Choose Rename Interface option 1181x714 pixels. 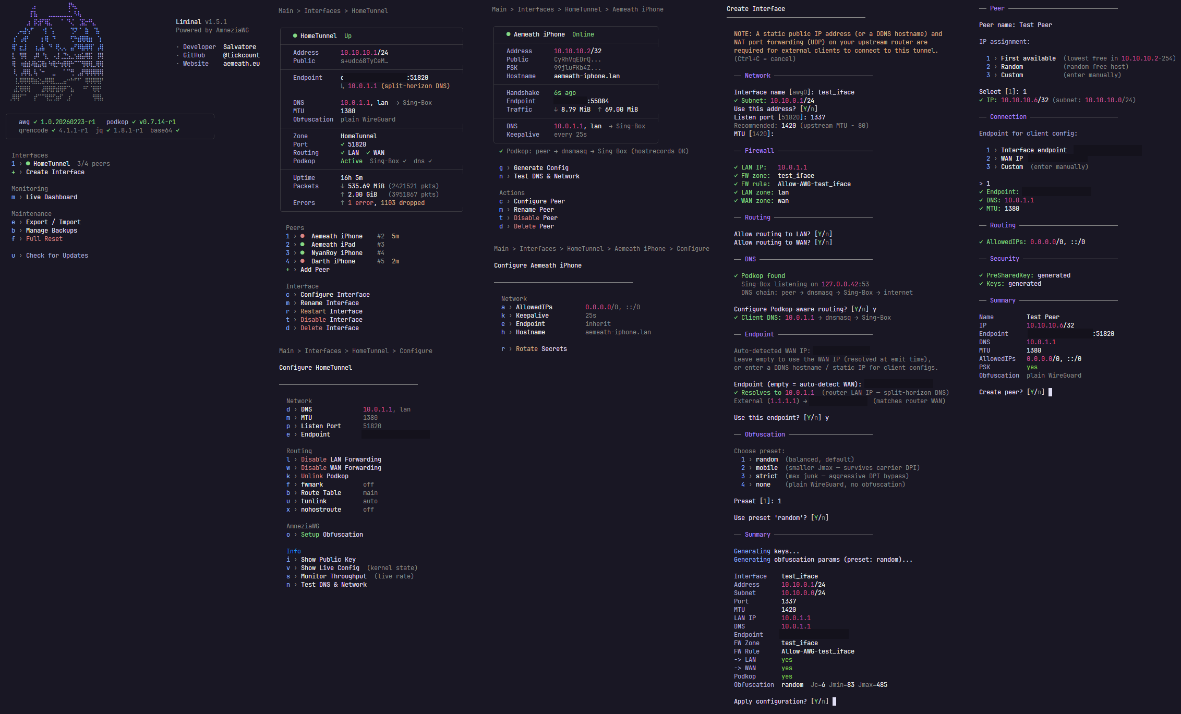pyautogui.click(x=322, y=303)
